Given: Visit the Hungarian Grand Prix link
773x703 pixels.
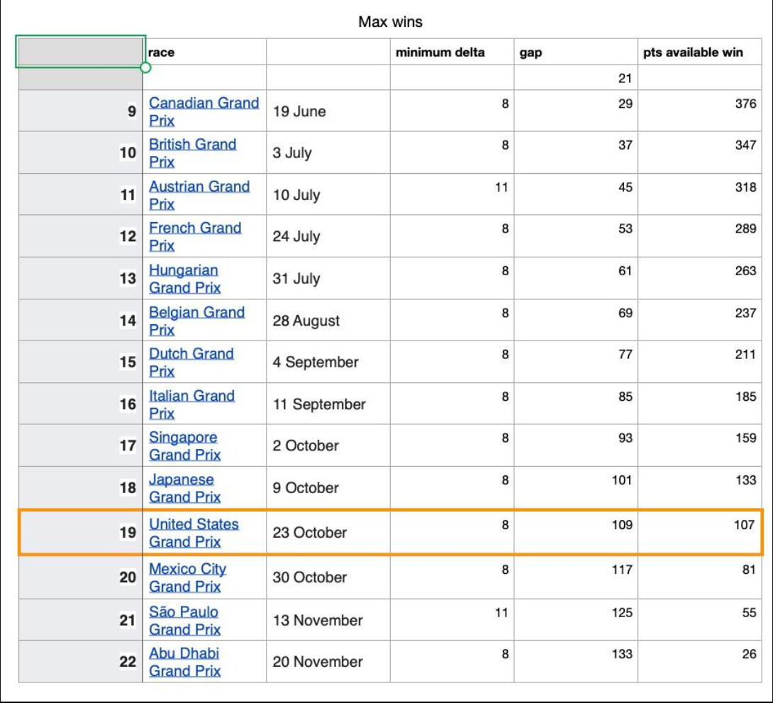Looking at the screenshot, I should [x=184, y=279].
